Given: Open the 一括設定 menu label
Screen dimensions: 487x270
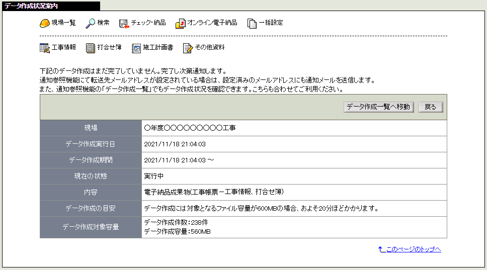Looking at the screenshot, I should click(271, 23).
